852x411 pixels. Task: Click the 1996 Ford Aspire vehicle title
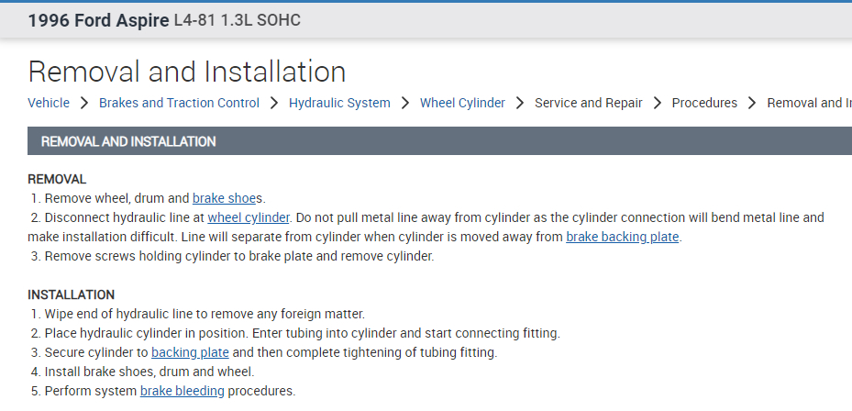(164, 20)
